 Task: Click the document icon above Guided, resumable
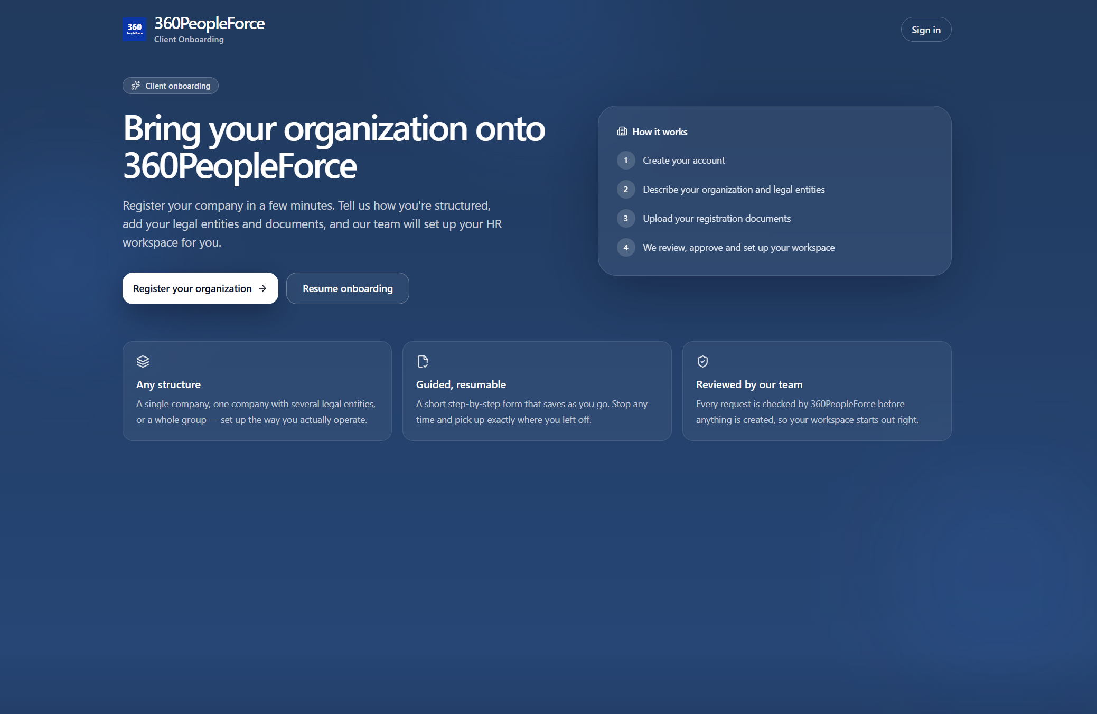423,361
